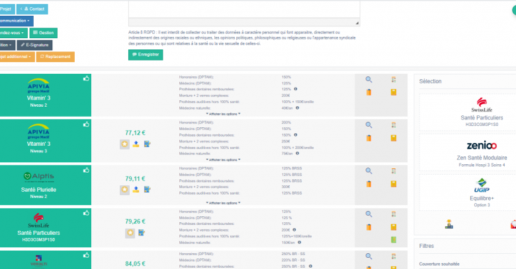Open the Gestion tab button
This screenshot has height=269, width=516.
tap(44, 32)
